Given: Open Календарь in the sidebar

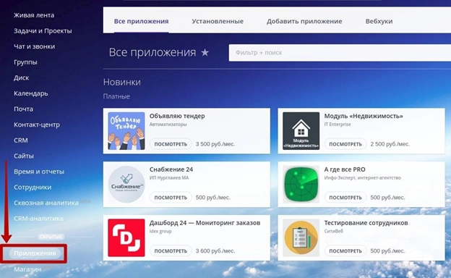Looking at the screenshot, I should [31, 93].
